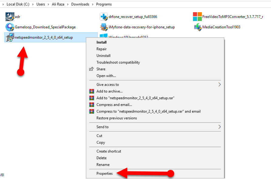Click Create shortcut menu entry
271x179 pixels.
[109, 151]
